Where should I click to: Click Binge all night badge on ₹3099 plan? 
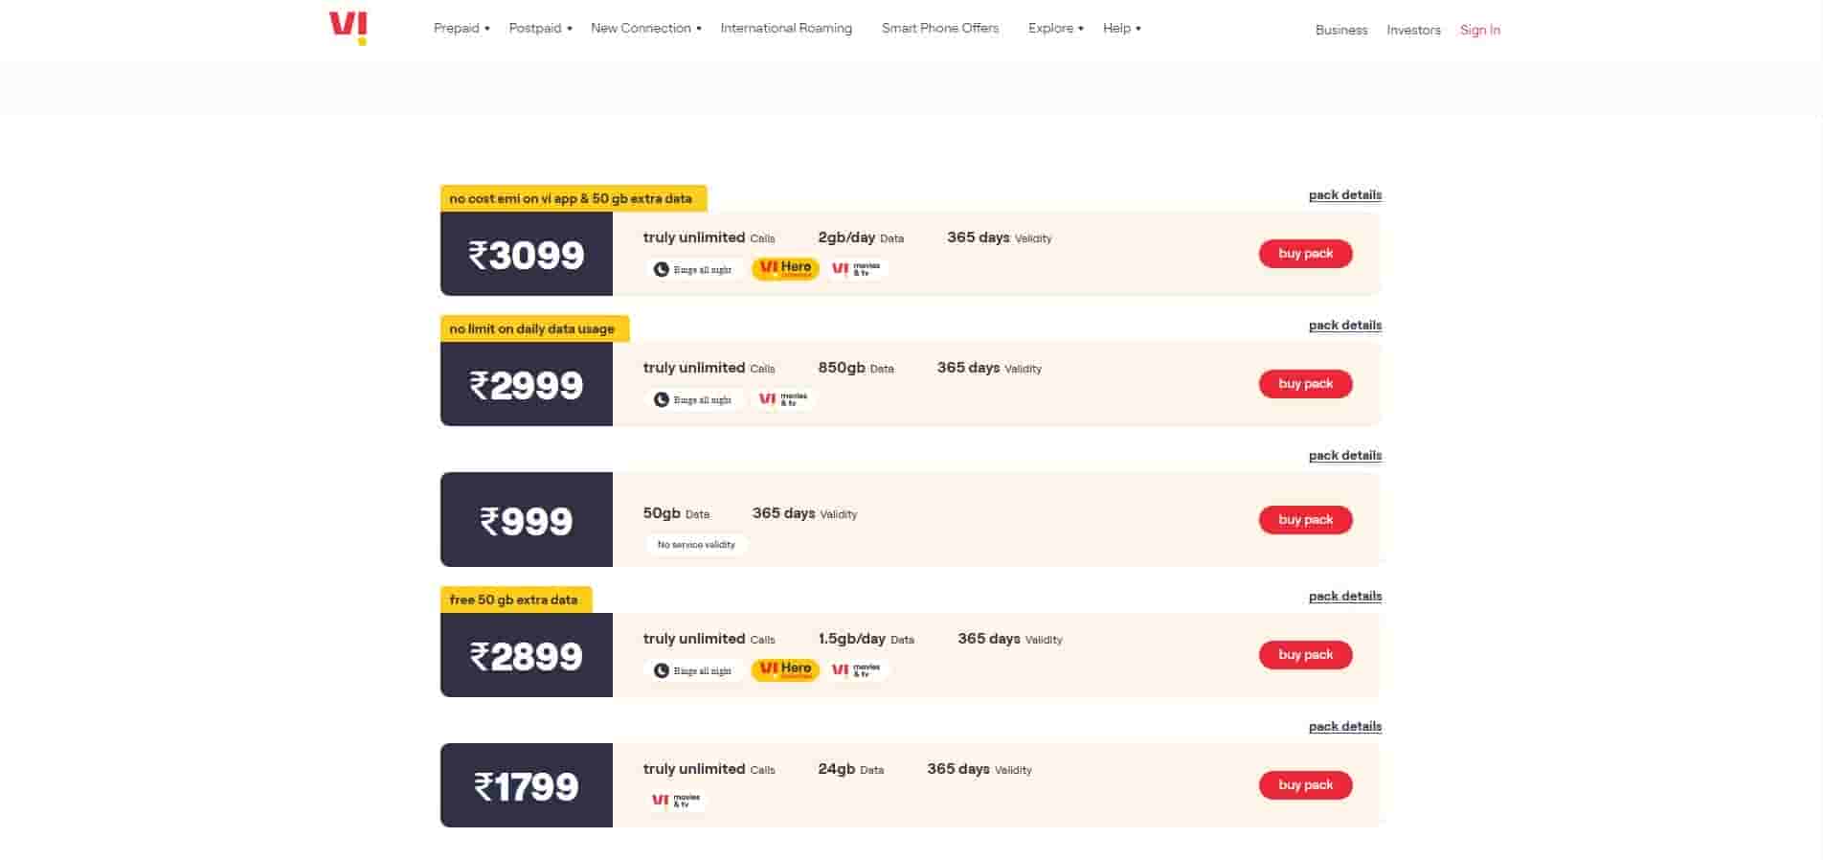694,270
